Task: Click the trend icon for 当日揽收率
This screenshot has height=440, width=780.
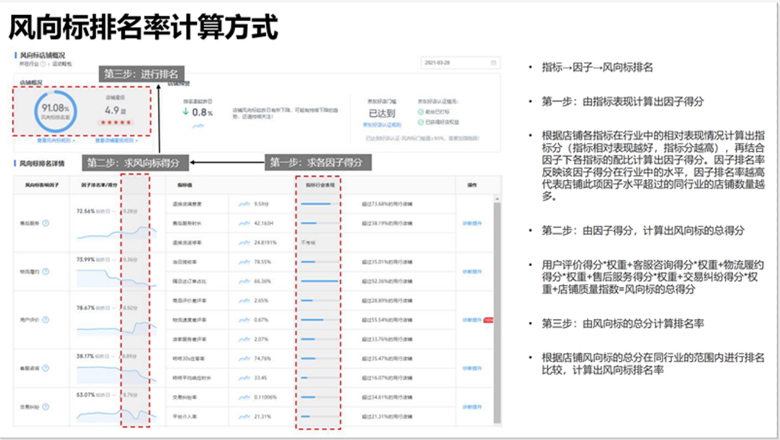Action: click(x=244, y=261)
